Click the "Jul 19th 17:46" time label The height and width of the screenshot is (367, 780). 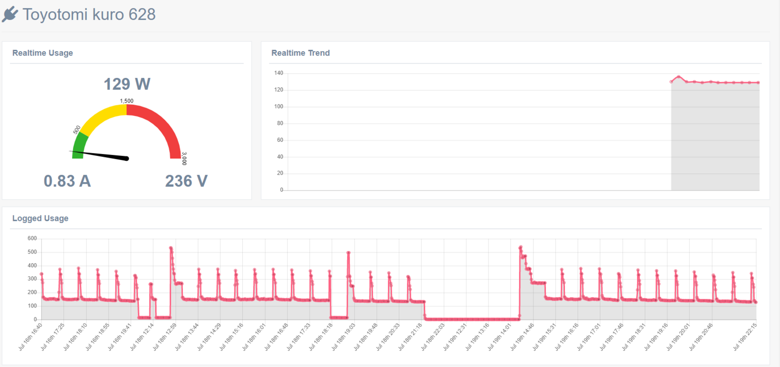[x=611, y=337]
